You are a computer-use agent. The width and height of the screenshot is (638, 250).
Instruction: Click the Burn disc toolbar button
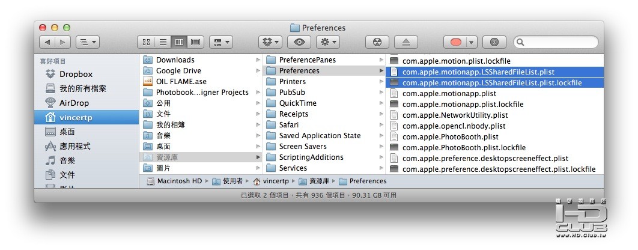[x=377, y=42]
